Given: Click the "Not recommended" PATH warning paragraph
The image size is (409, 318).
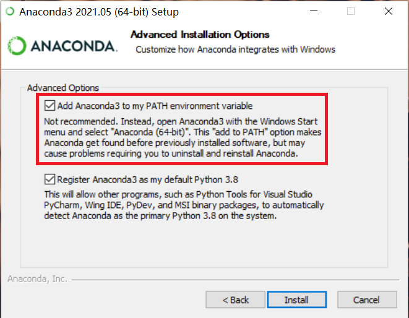Looking at the screenshot, I should coord(183,137).
